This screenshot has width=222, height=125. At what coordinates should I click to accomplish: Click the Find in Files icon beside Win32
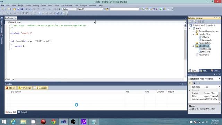coord(107,9)
